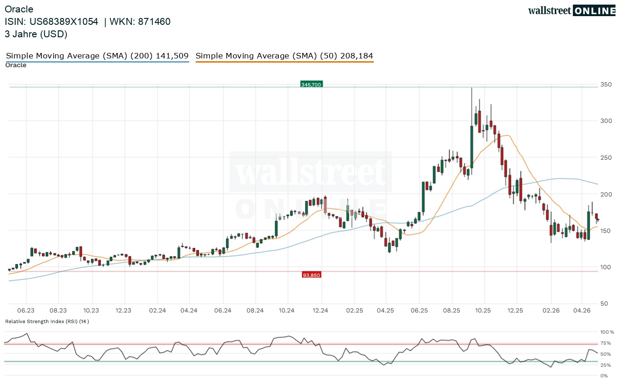Click the 08.23 date axis label
This screenshot has width=621, height=388.
tap(58, 311)
